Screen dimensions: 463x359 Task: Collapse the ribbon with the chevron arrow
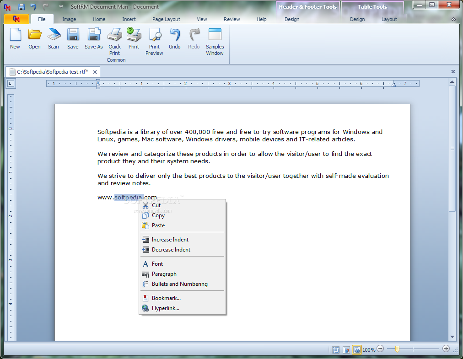(453, 19)
